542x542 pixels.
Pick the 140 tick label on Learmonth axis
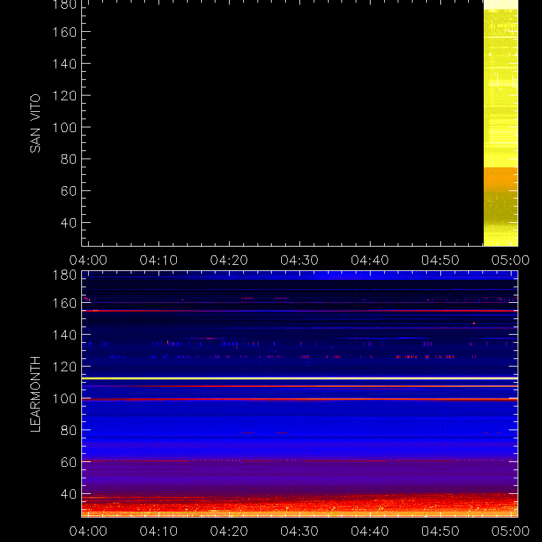(64, 335)
